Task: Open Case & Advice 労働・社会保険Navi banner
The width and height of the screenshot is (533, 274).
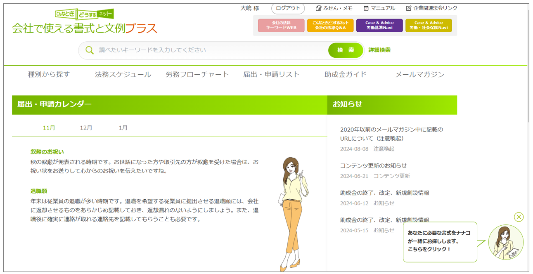Action: (429, 26)
